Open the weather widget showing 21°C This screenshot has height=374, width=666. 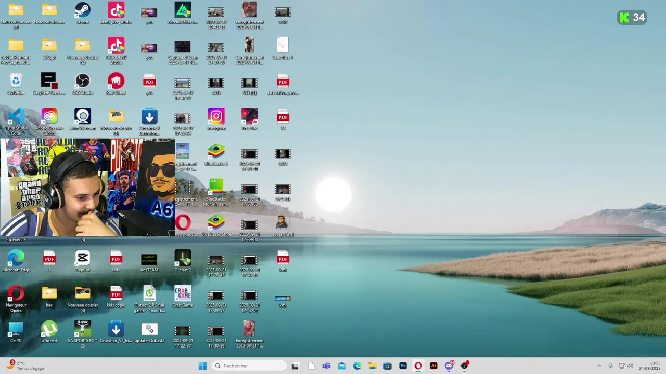pyautogui.click(x=25, y=366)
